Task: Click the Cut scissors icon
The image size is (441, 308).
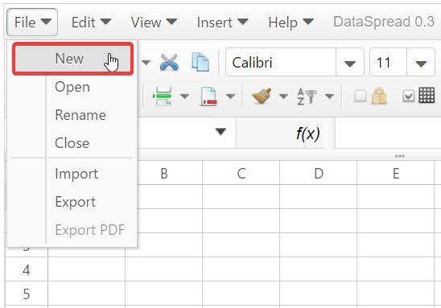Action: pos(169,62)
